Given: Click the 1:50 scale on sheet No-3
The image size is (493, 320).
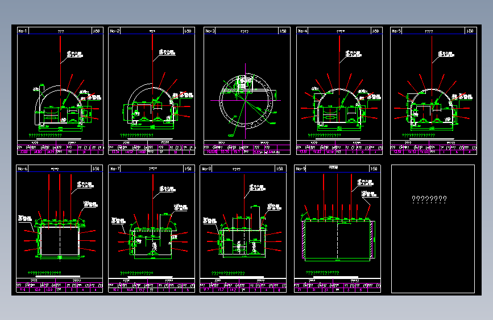Looking at the screenshot, I should (x=283, y=31).
